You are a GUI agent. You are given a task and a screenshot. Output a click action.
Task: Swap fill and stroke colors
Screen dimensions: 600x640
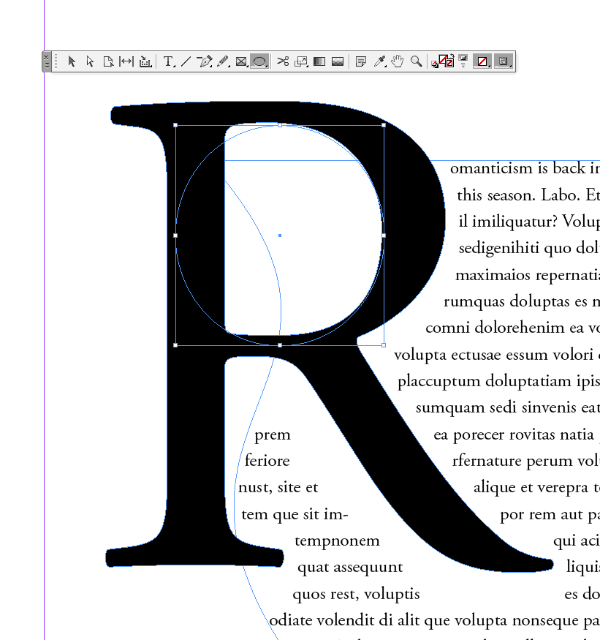pos(452,56)
